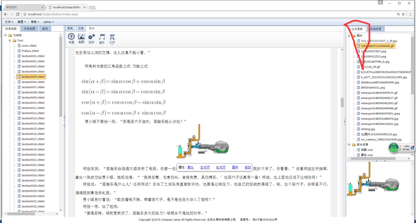Click the 左对齐 link

click(205, 167)
